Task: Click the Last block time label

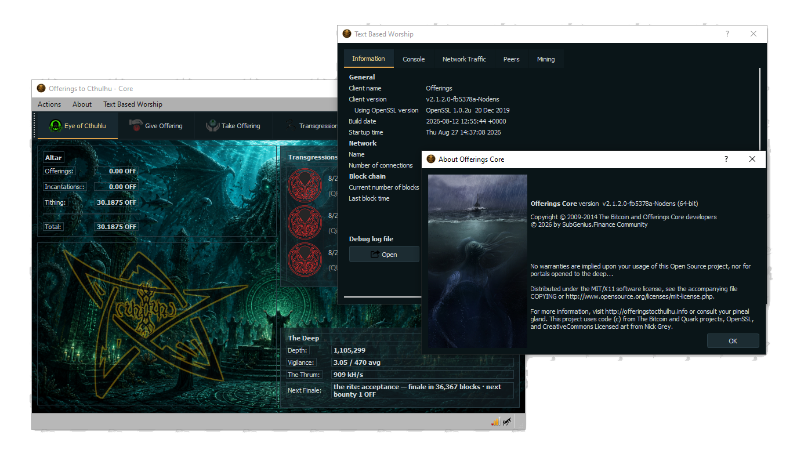Action: pyautogui.click(x=369, y=198)
